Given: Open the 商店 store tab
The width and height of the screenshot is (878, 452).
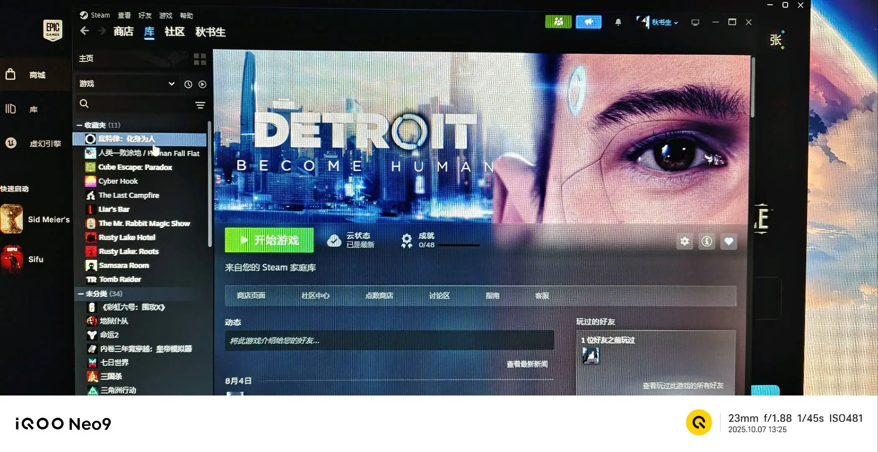Looking at the screenshot, I should pyautogui.click(x=123, y=32).
